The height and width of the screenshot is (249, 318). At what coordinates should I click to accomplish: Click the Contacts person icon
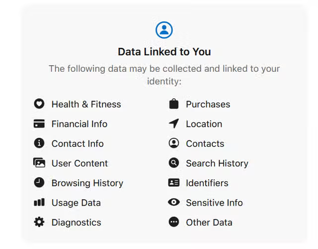tap(173, 143)
